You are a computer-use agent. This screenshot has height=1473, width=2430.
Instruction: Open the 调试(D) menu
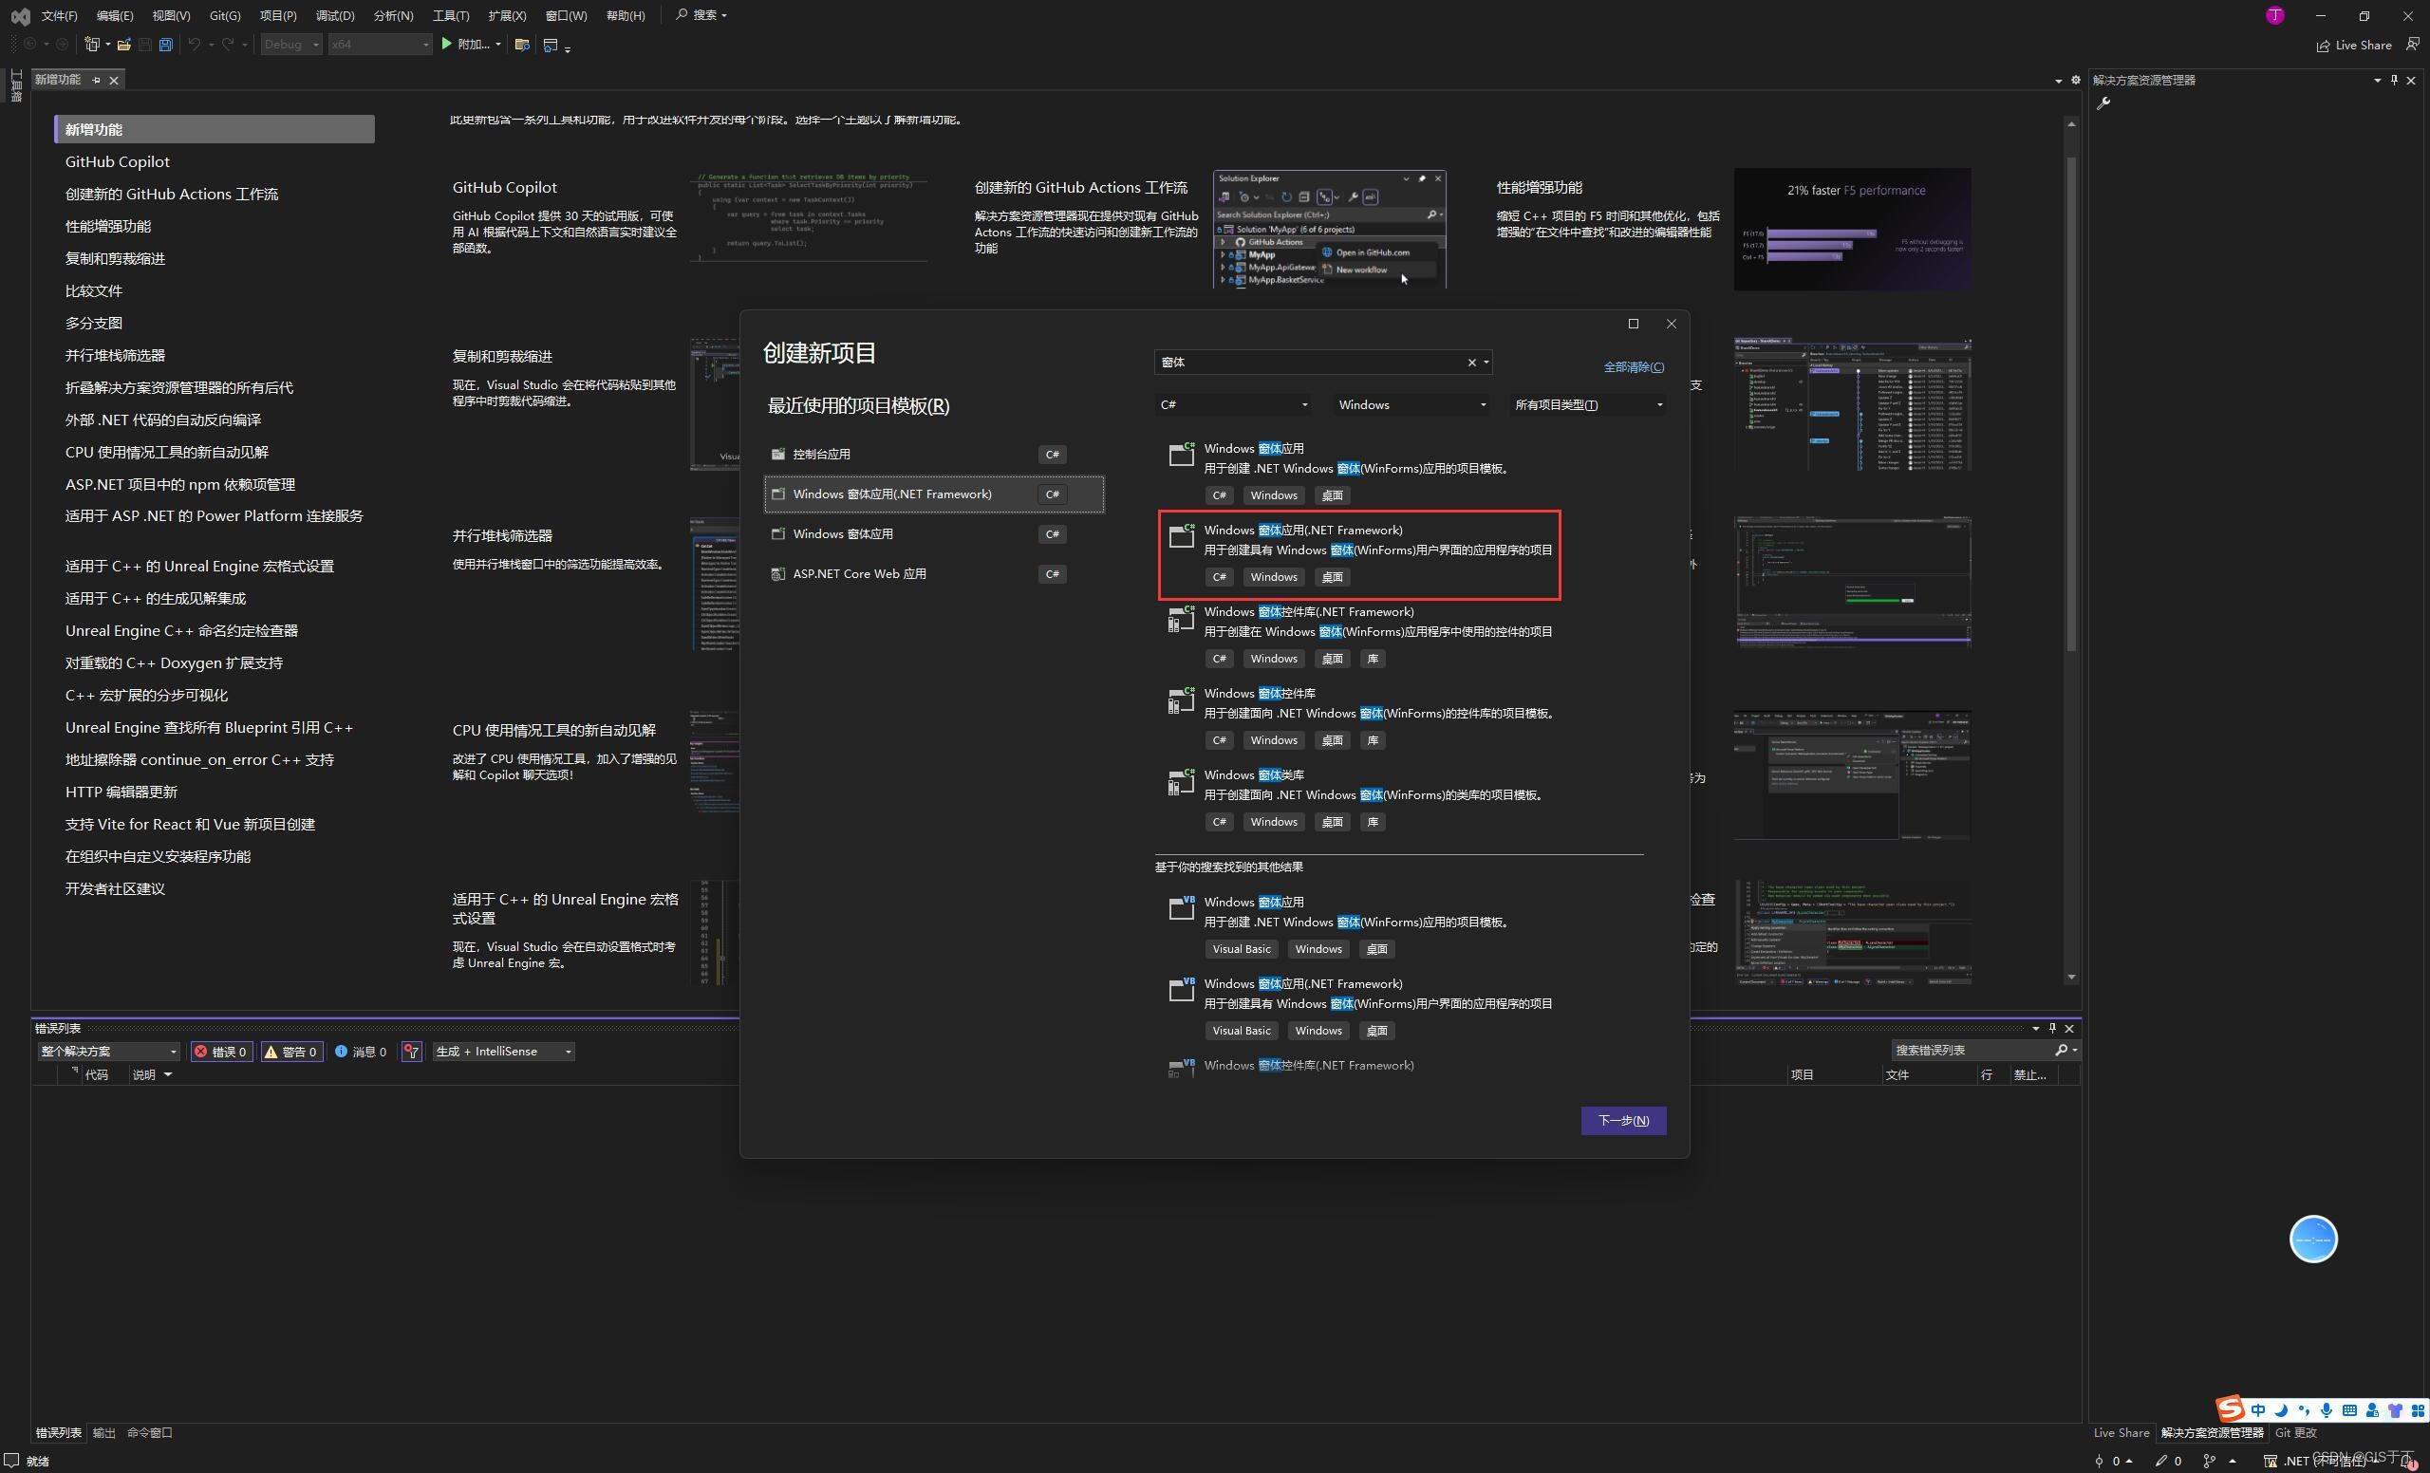(x=335, y=16)
